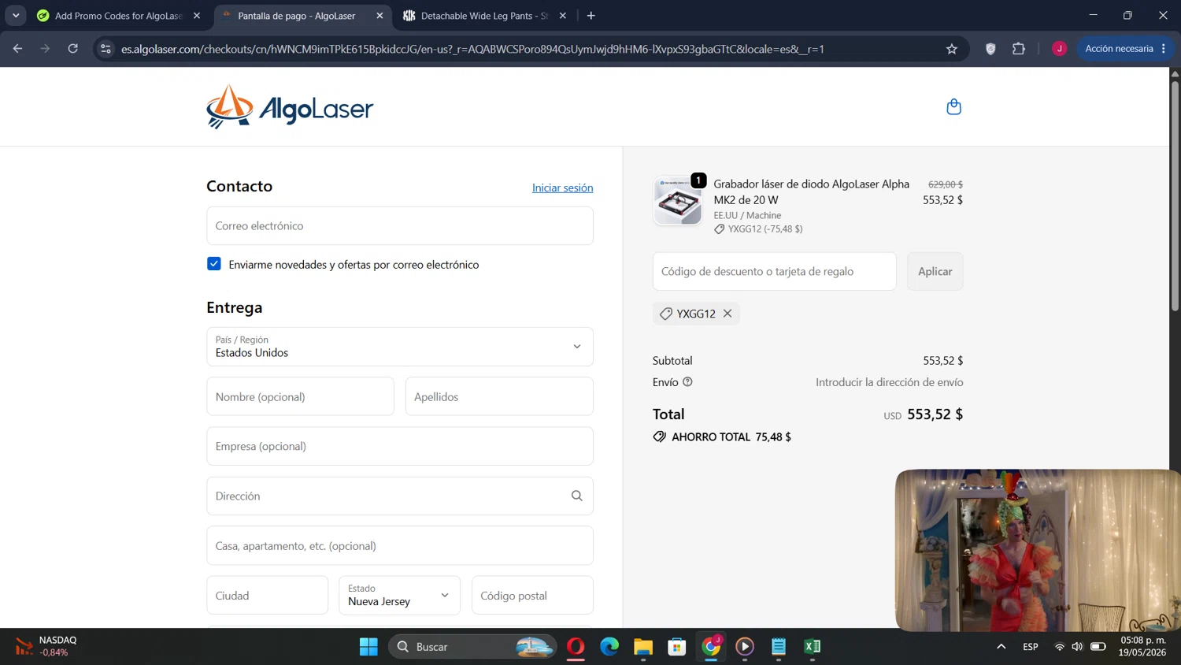Viewport: 1181px width, 665px height.
Task: Bookmark this page with the star icon
Action: click(x=952, y=49)
